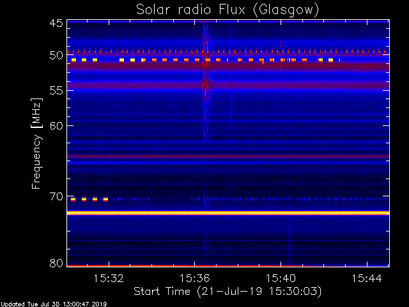Click the 15:44 time tick label
Screen dimensions: 409x307
coord(367,279)
